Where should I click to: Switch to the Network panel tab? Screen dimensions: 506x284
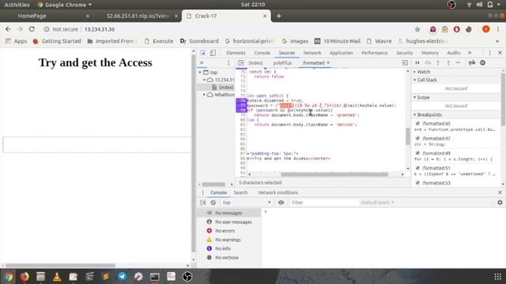coord(312,53)
